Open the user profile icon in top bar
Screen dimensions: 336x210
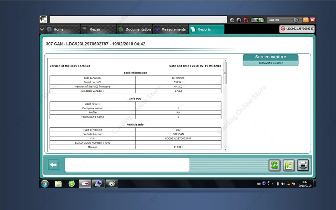(x=239, y=20)
